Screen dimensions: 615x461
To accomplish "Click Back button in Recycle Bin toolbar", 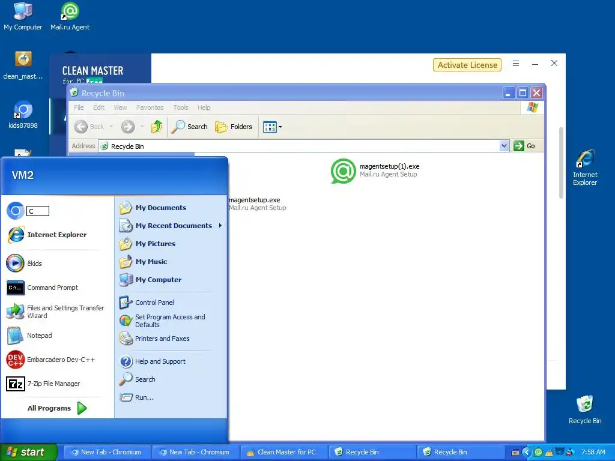I will click(x=89, y=127).
